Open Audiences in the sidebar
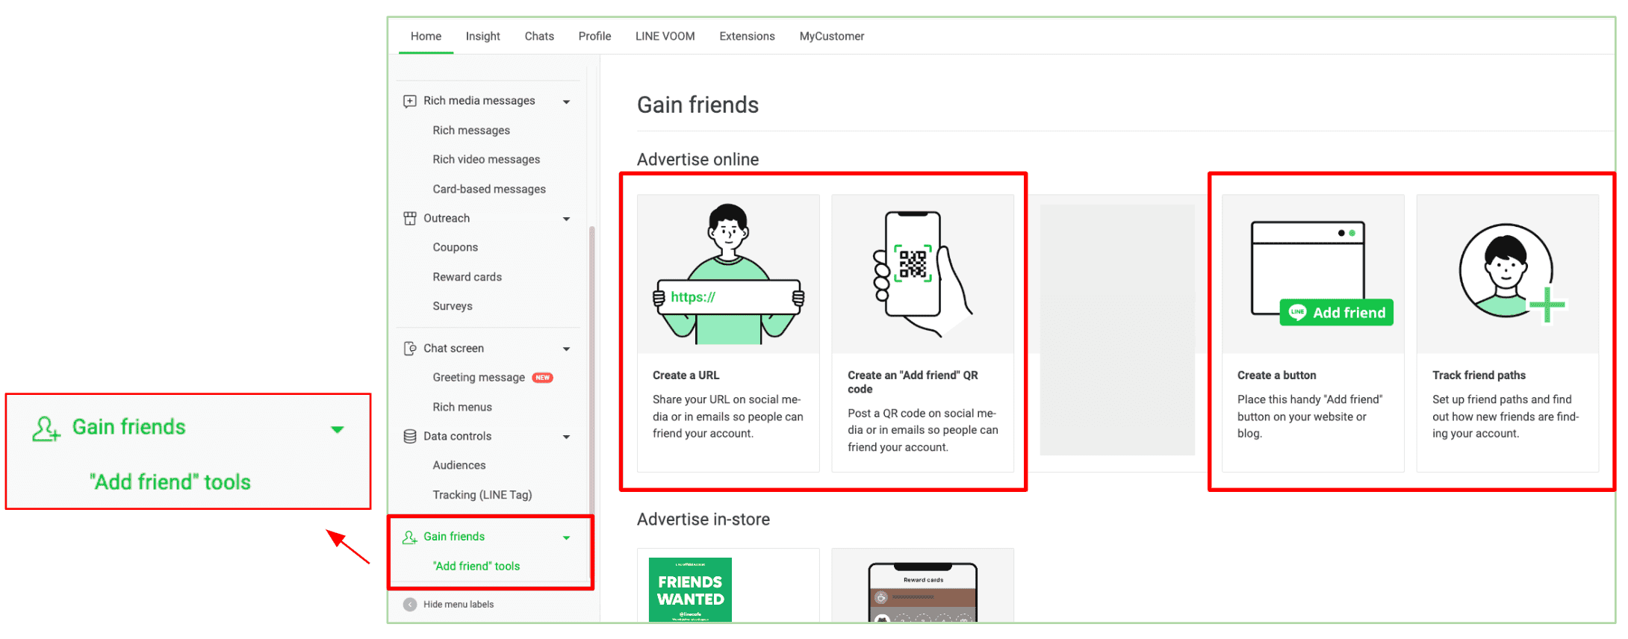Screen dimensions: 1628x639 click(459, 465)
